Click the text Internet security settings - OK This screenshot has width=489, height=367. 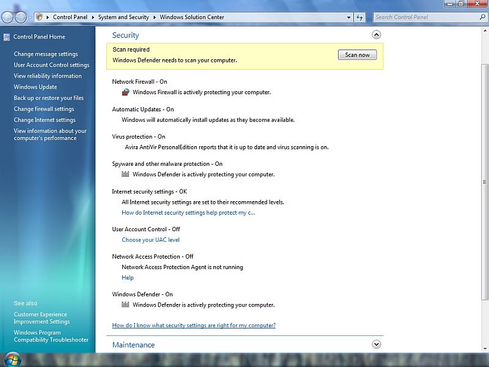(x=149, y=191)
